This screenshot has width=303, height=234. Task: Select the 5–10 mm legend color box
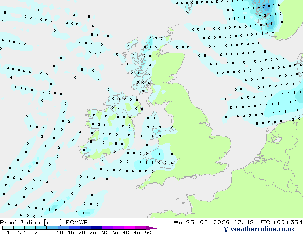pyautogui.click(x=52, y=228)
